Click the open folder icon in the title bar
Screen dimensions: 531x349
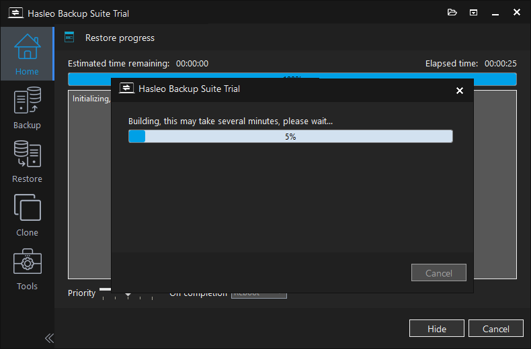[452, 13]
